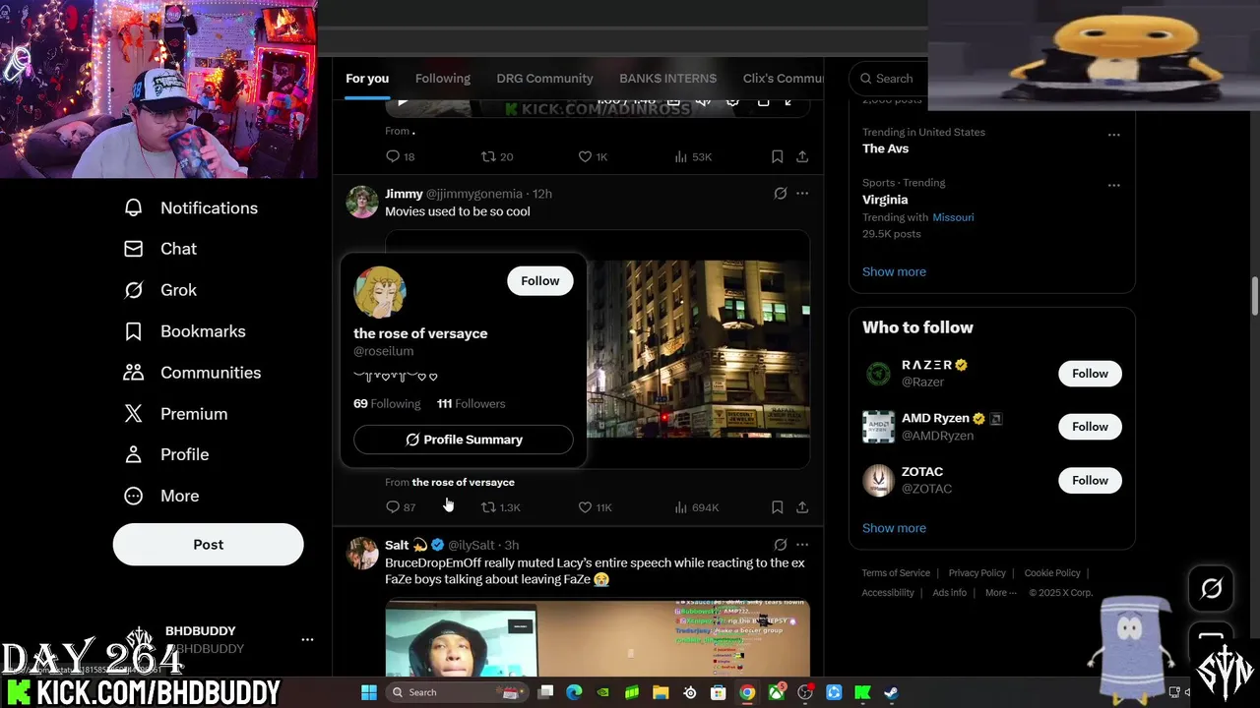Repost Jimmy's post with 1.3K reposts
Image resolution: width=1260 pixels, height=708 pixels.
click(x=500, y=507)
